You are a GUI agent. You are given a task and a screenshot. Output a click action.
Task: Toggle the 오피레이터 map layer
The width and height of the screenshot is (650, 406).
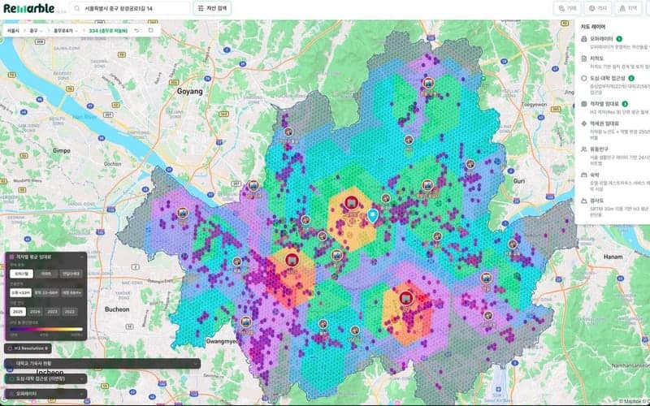click(x=615, y=42)
